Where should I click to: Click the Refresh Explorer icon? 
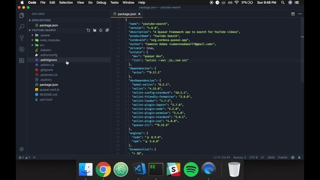pyautogui.click(x=101, y=30)
